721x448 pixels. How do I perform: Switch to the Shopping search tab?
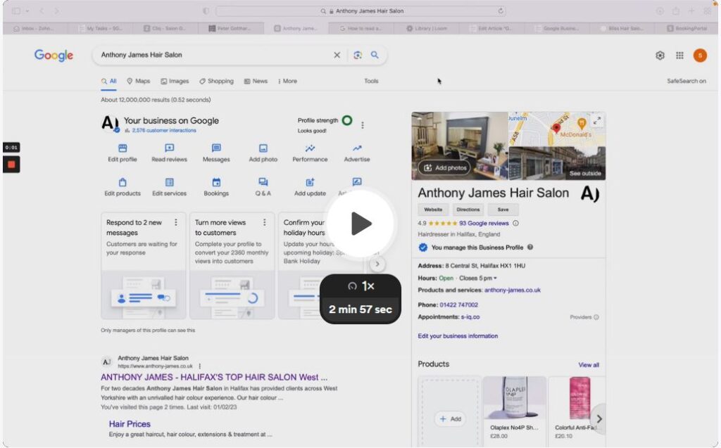(x=216, y=82)
